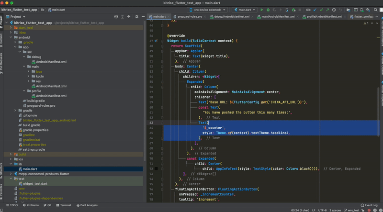
Task: Click the override gutter icon on line 47
Action: 156,41
